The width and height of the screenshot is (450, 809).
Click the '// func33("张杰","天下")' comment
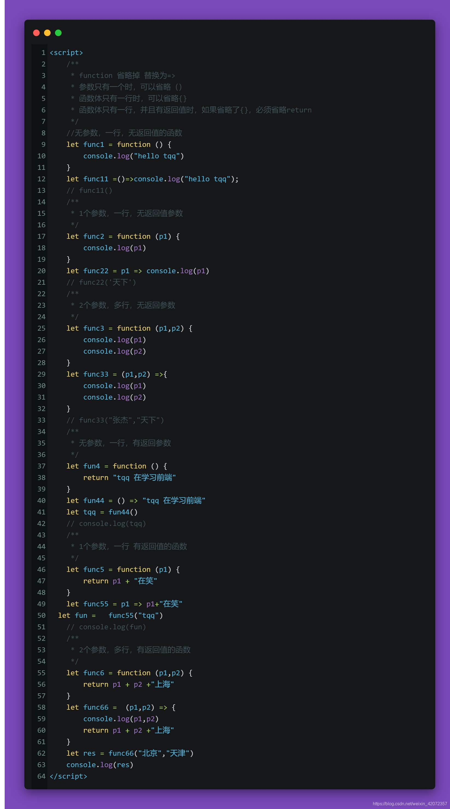coord(115,420)
